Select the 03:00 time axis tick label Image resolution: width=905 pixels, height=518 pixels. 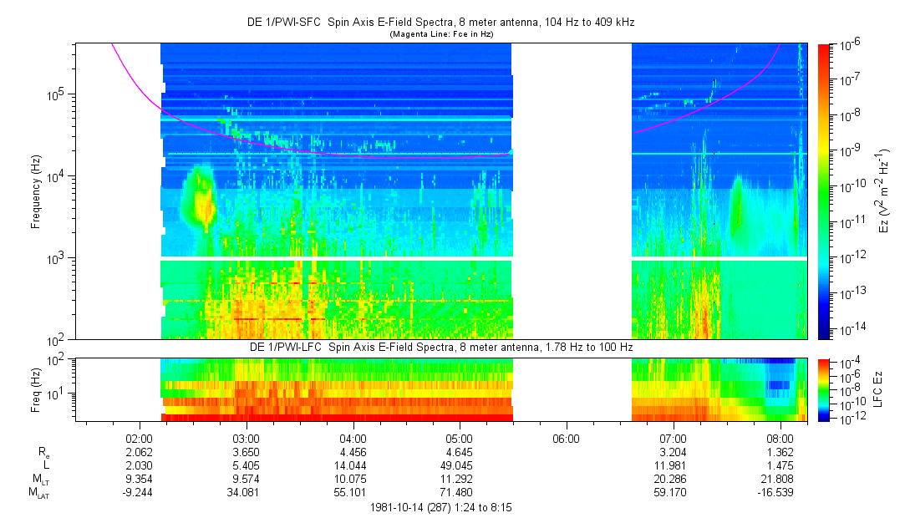[x=246, y=438]
